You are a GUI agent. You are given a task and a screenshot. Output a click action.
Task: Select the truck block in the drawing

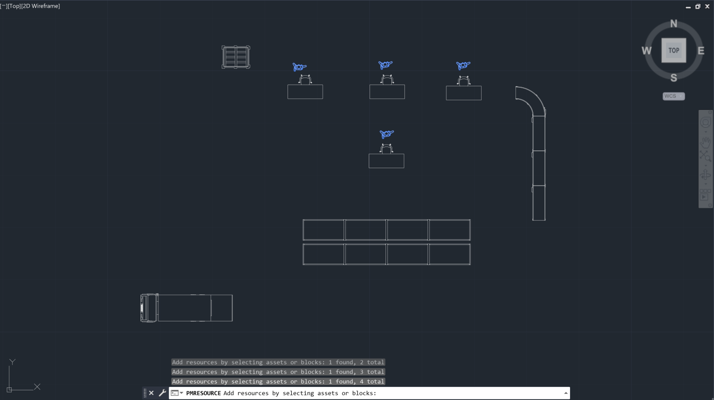pyautogui.click(x=186, y=308)
